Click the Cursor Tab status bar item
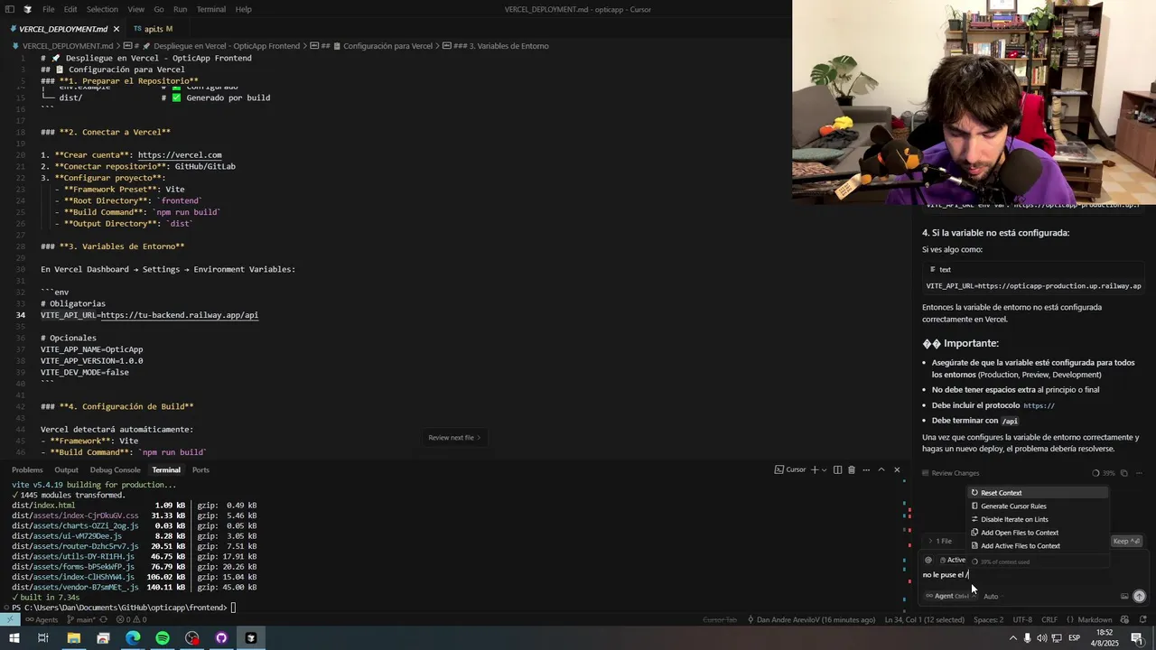Screen dimensions: 1156x650 tap(720, 619)
